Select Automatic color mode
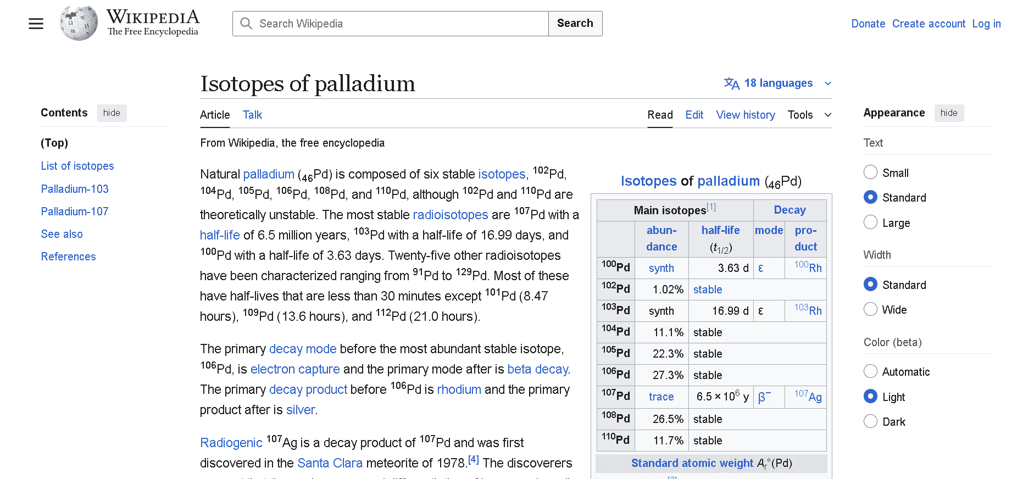Screen dimensions: 1034x479 (x=870, y=371)
